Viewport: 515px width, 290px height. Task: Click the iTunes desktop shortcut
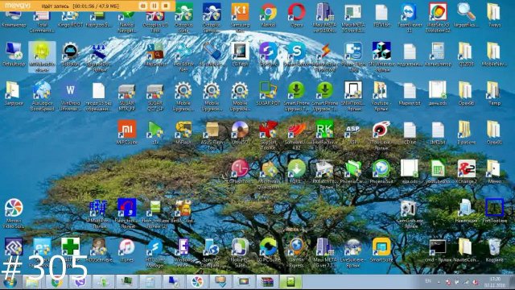[x=127, y=251]
